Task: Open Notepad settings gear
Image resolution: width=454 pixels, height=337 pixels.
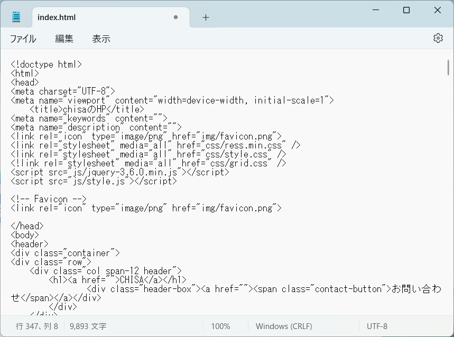Action: 438,38
